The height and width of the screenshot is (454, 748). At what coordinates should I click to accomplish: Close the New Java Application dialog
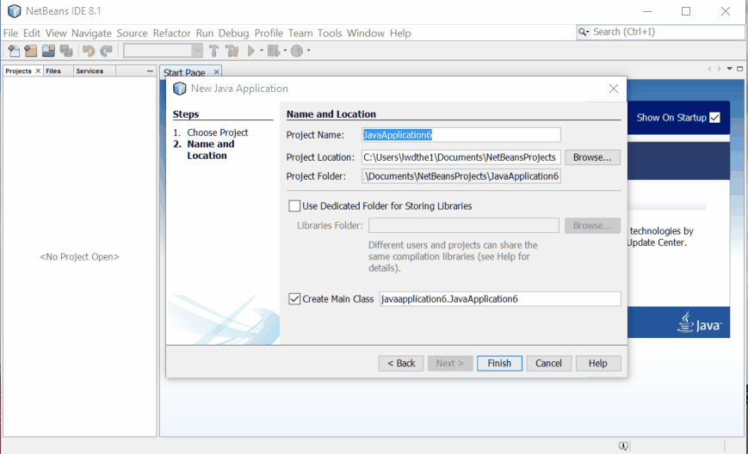(614, 89)
